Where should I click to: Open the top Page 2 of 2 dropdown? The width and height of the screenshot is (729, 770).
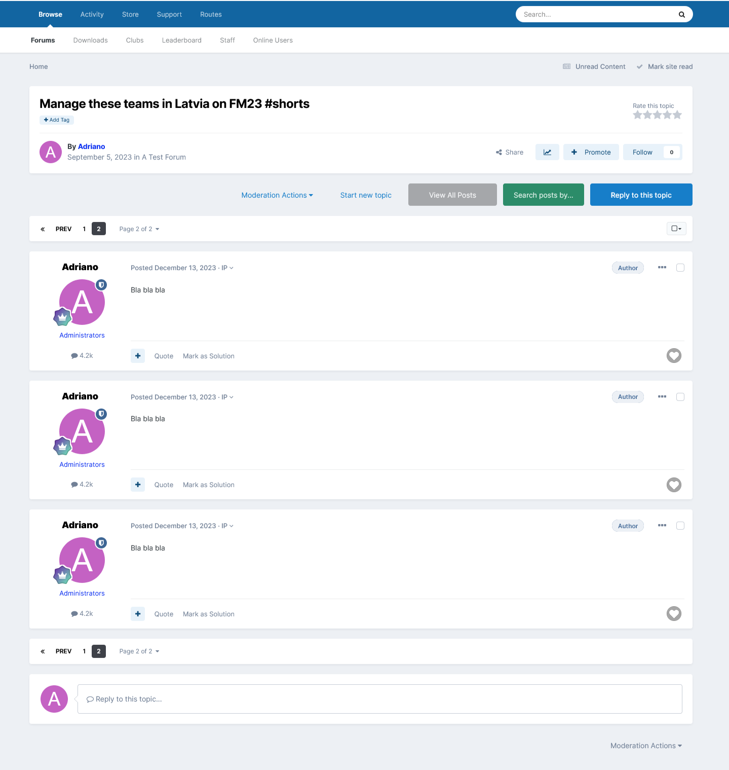pyautogui.click(x=139, y=229)
